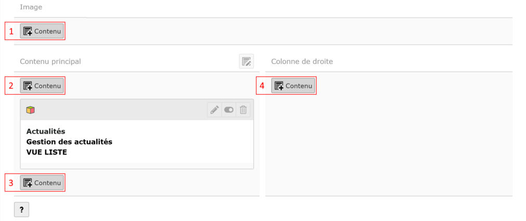Delete the Actualités content element with trash icon
Viewport: 526px width, 221px height.
tap(243, 110)
